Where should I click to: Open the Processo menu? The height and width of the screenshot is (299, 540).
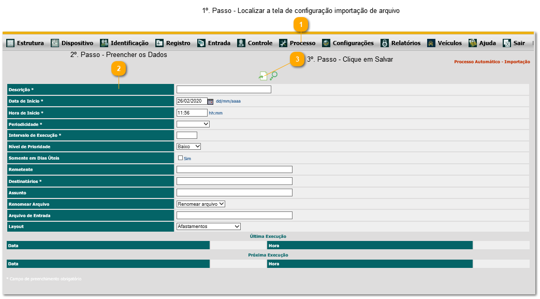click(x=302, y=43)
